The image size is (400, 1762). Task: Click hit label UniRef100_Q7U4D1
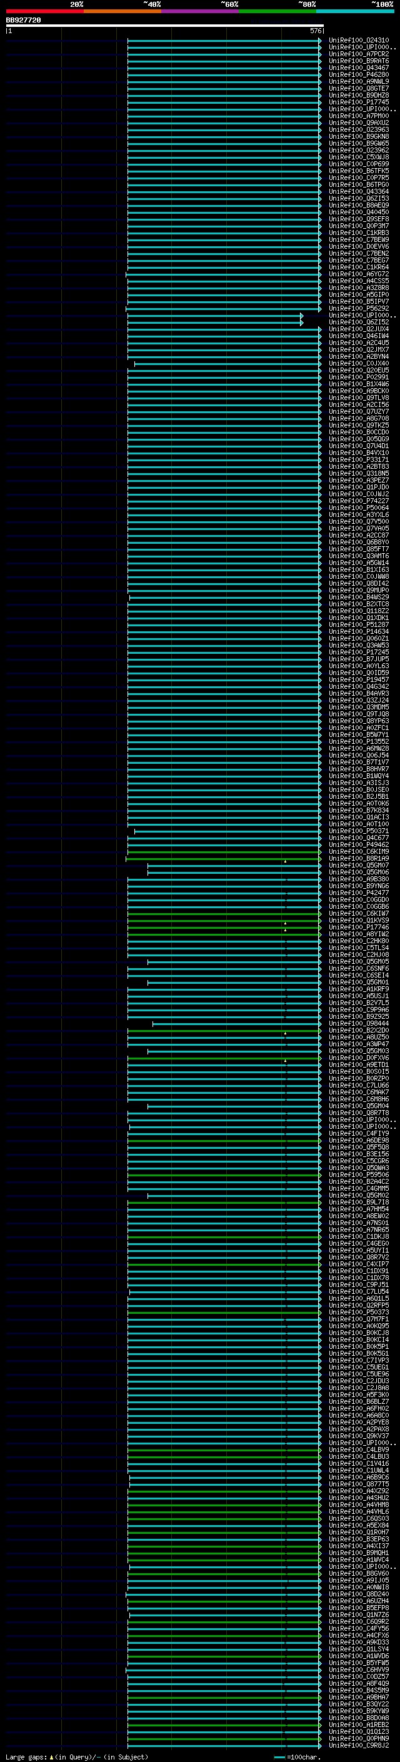coord(359,446)
